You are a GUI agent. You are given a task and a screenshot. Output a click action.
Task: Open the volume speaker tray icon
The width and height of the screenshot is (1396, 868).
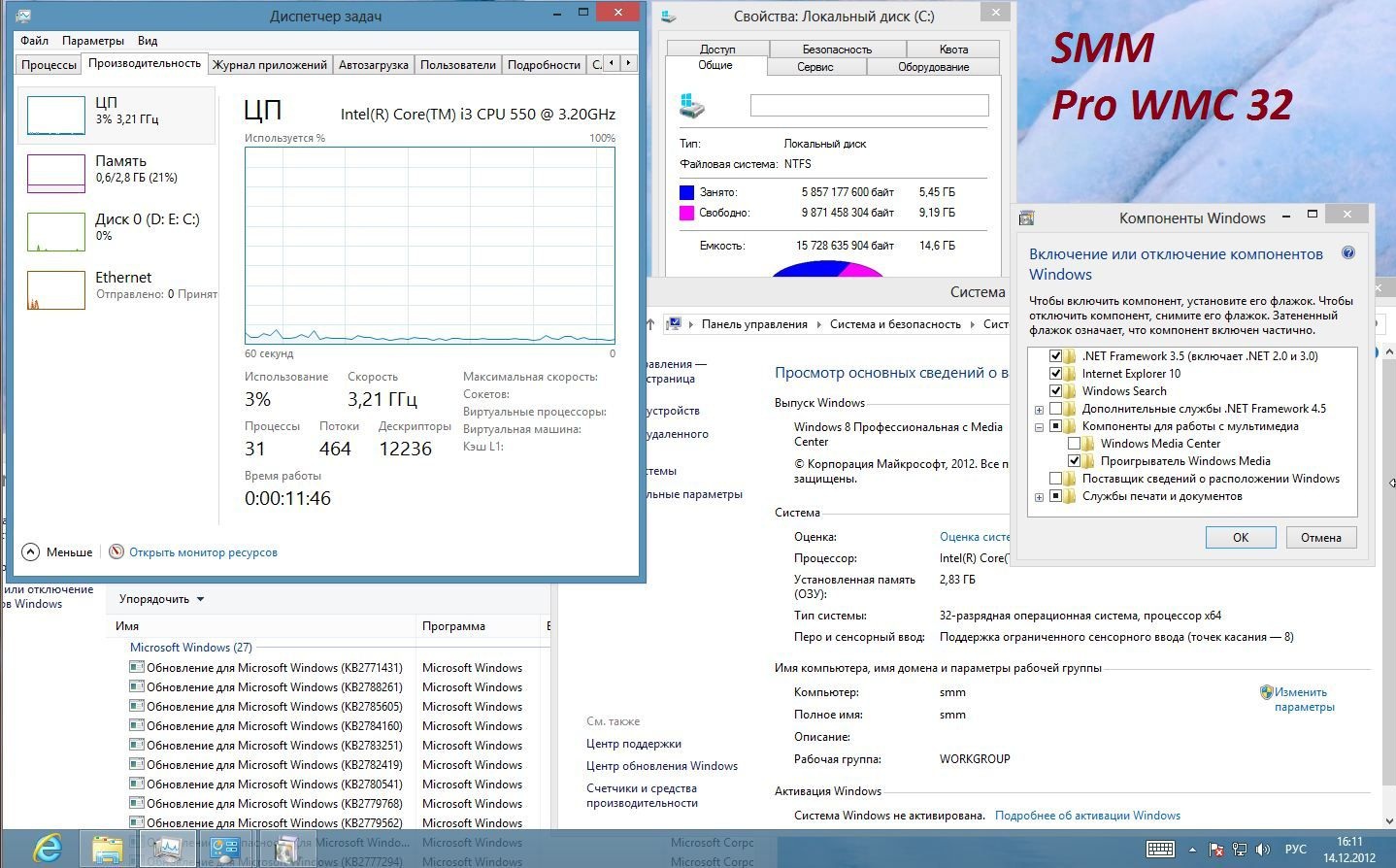pyautogui.click(x=1263, y=850)
